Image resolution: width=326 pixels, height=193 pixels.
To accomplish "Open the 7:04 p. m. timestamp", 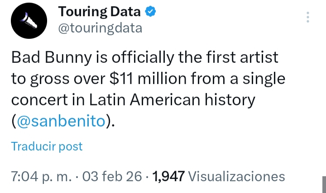I will (41, 176).
